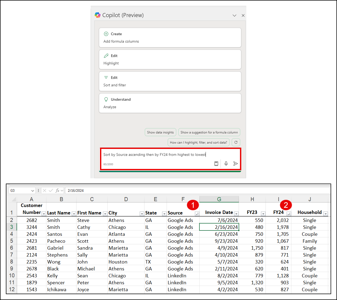Open the Household column filter dropdown
Viewport: 337px width, 300px height.
coord(326,214)
